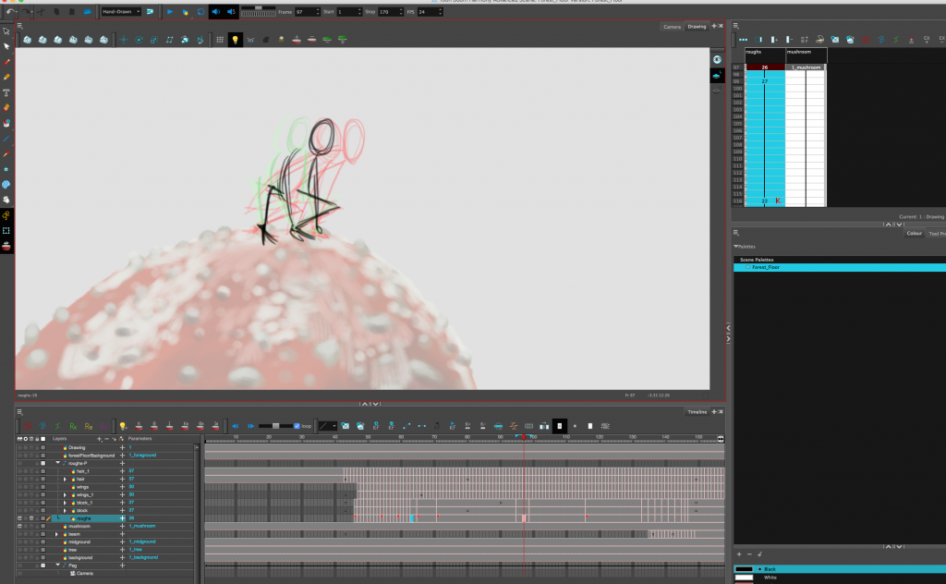Toggle the grid display icon above the canvas

(220, 40)
